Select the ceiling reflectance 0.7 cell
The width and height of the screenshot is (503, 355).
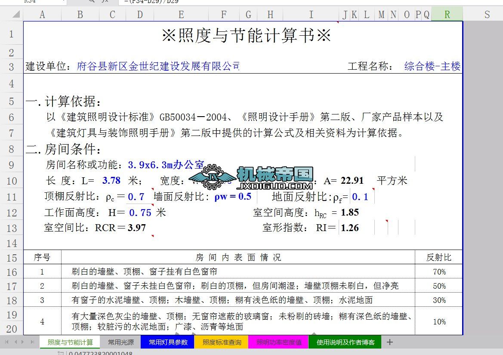[x=136, y=197]
